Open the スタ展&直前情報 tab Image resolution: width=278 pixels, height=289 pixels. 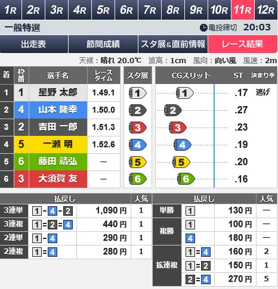[x=173, y=44]
